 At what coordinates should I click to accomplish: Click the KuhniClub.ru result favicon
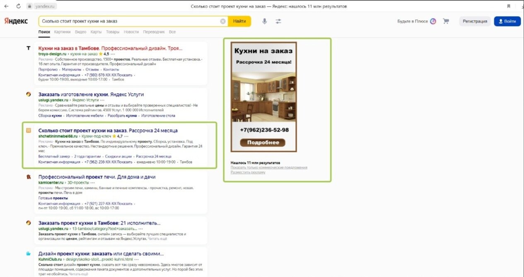[x=28, y=253]
